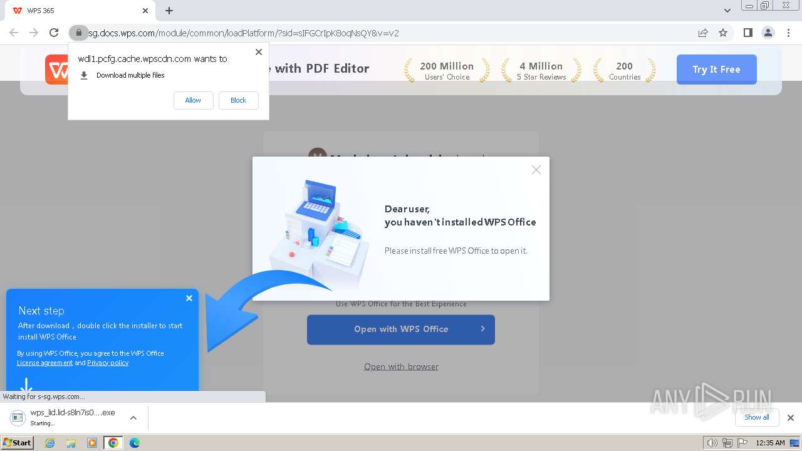This screenshot has height=451, width=802.
Task: Go forward to next page
Action: point(34,33)
